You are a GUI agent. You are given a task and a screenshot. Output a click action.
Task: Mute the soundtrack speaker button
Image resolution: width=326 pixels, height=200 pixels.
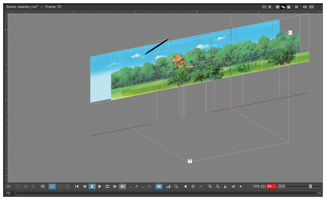pyautogui.click(x=159, y=186)
